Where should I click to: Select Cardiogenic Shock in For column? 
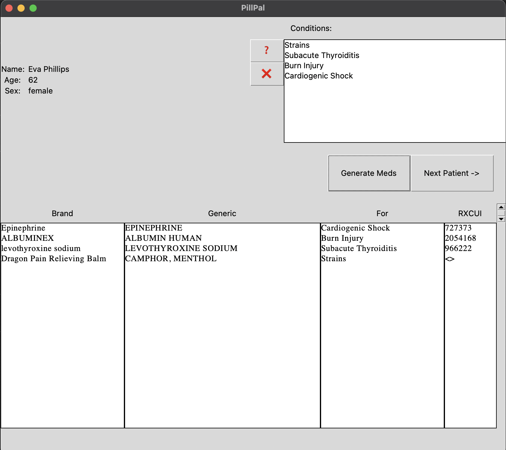(x=355, y=228)
